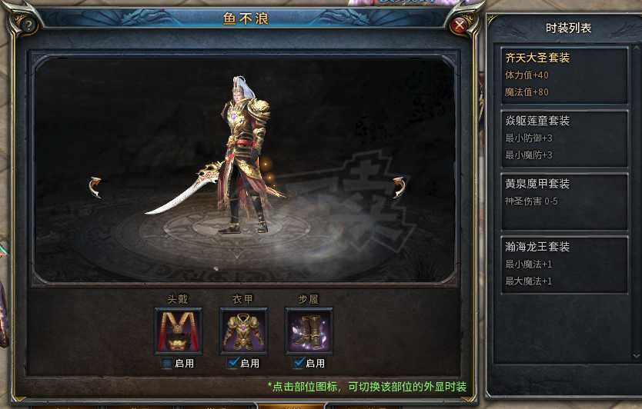
Task: Choose the 黄泉魔甲套装 entry
Action: click(x=564, y=201)
